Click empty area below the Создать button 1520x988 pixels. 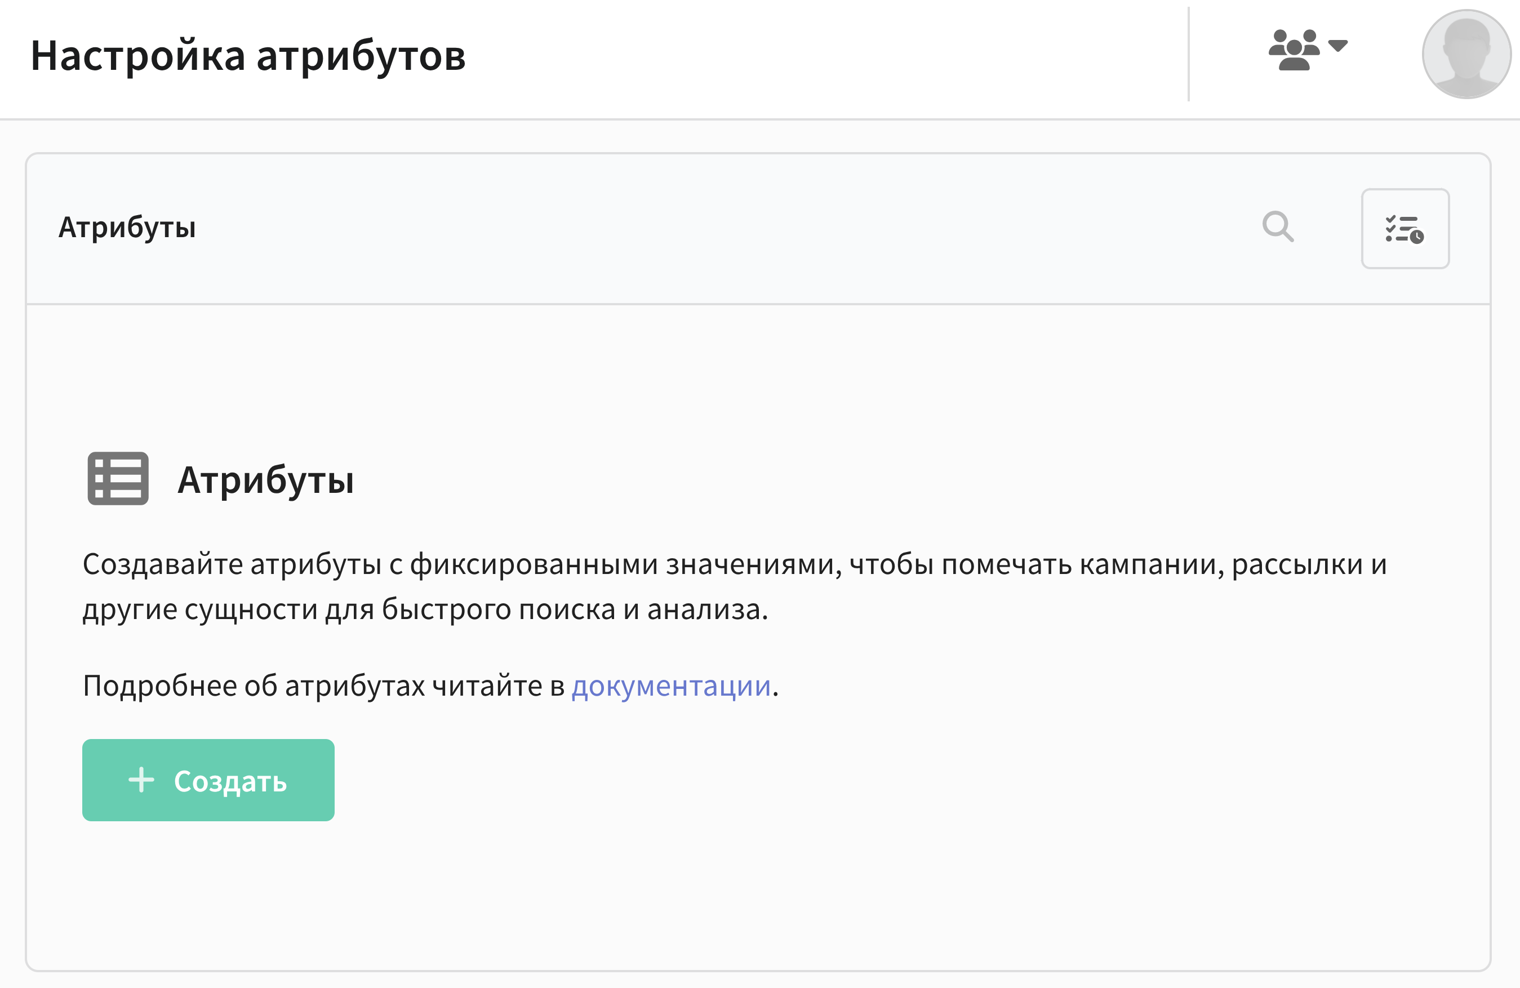click(208, 894)
